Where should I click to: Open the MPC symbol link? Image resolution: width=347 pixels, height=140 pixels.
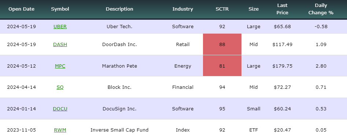coord(60,66)
